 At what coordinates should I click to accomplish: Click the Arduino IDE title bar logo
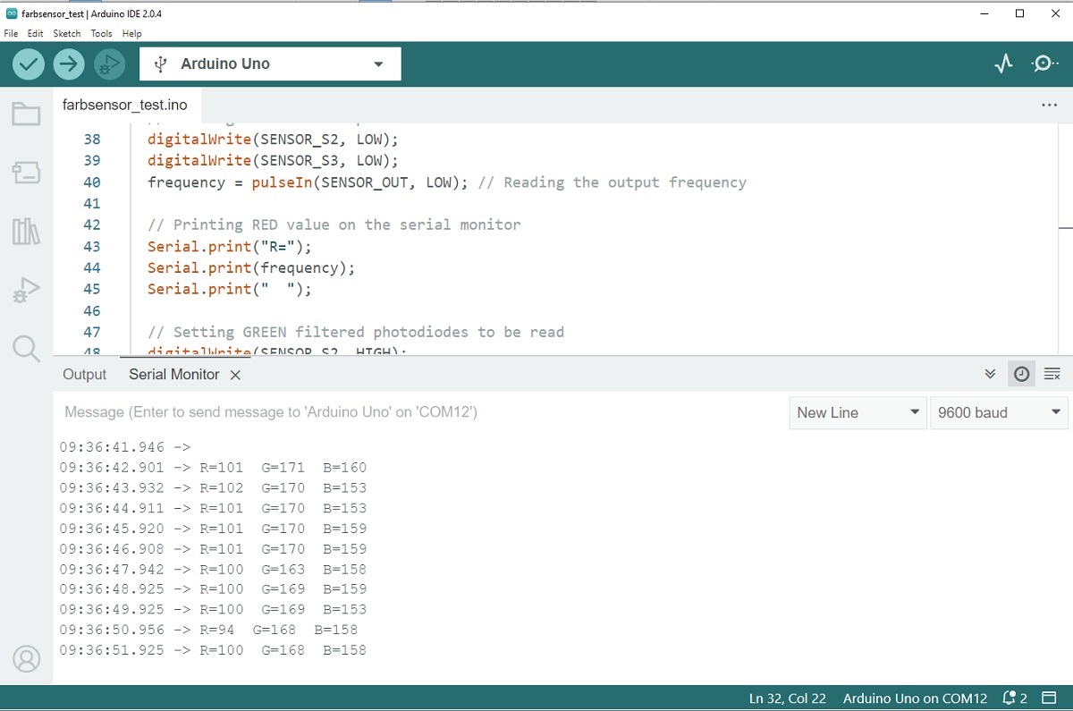(11, 13)
